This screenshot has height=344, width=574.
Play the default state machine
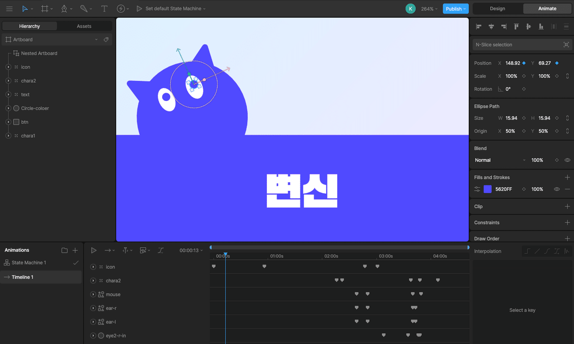[139, 9]
